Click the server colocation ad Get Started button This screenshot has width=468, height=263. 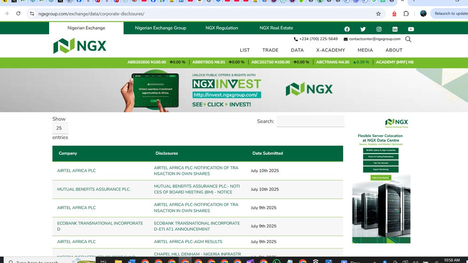point(381,178)
